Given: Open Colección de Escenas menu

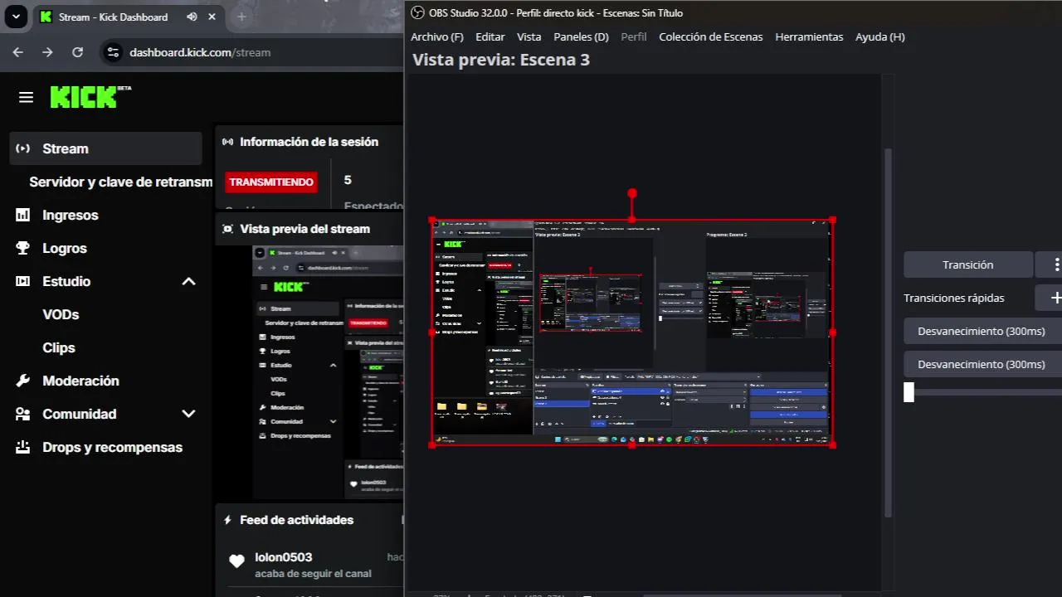Looking at the screenshot, I should (x=711, y=36).
